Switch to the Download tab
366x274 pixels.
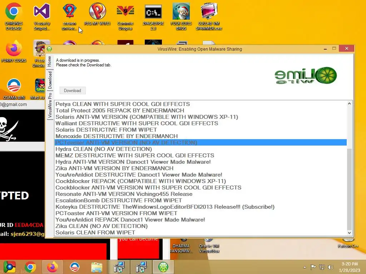pos(50,80)
